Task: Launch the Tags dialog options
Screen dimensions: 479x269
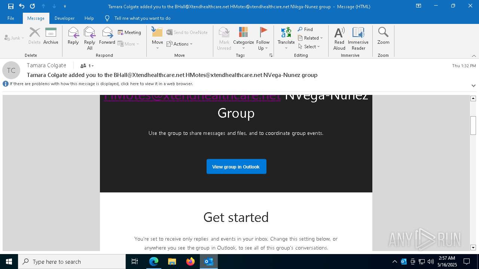Action: (x=271, y=55)
